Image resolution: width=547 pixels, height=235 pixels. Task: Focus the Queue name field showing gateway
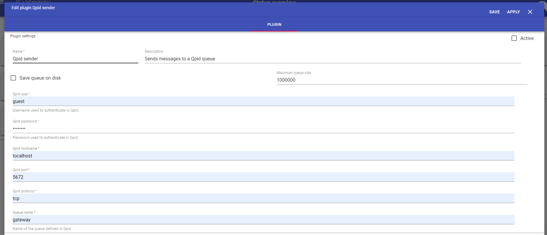click(x=263, y=220)
